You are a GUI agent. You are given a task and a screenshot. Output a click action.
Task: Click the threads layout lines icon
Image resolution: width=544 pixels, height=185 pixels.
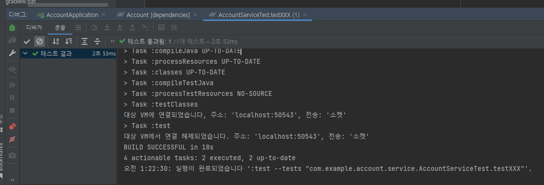click(78, 27)
